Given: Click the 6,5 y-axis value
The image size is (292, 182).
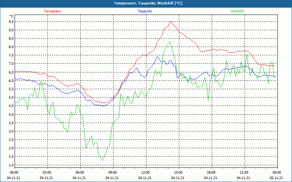Looking at the screenshot, I should (11, 72).
